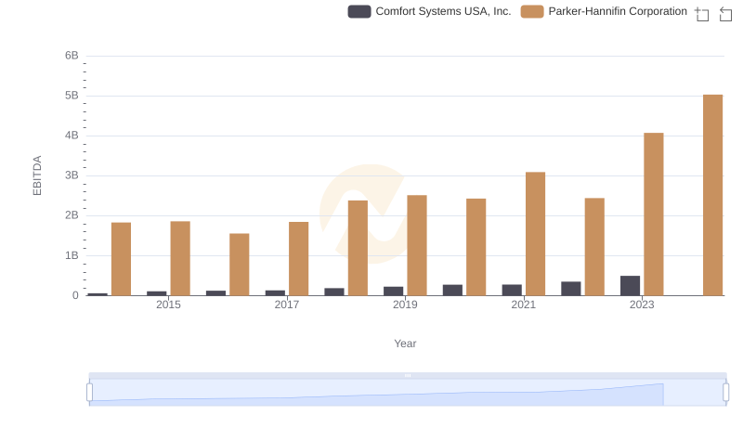Click the Comfort Systems bar for 2021
This screenshot has width=743, height=428.
click(x=512, y=291)
